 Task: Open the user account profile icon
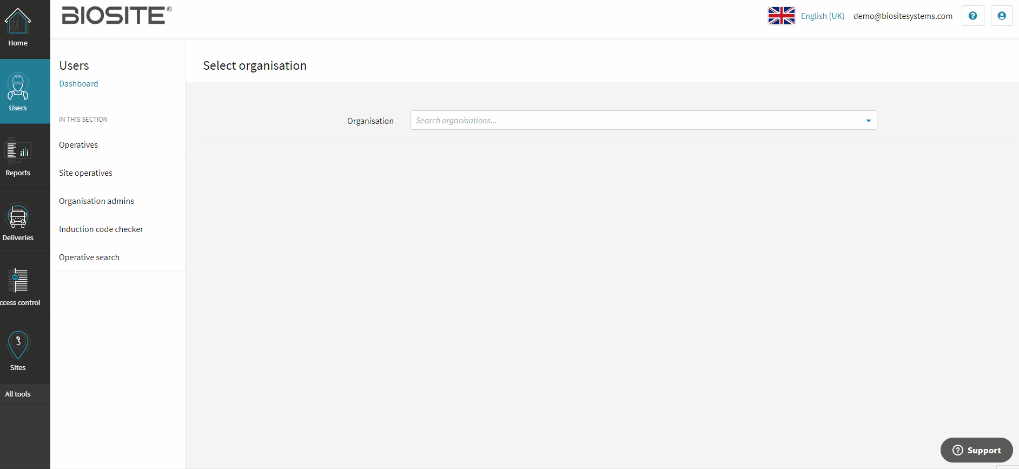[1002, 16]
